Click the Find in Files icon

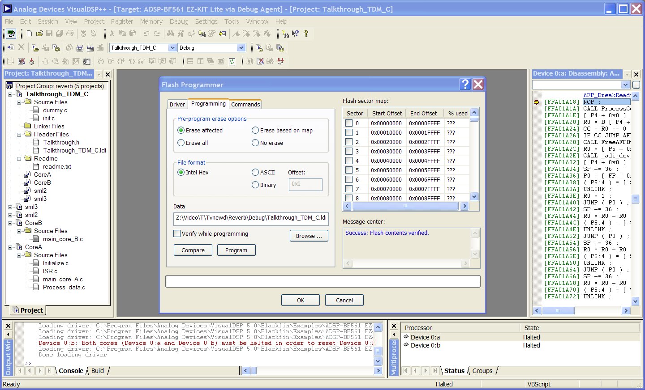[x=202, y=34]
